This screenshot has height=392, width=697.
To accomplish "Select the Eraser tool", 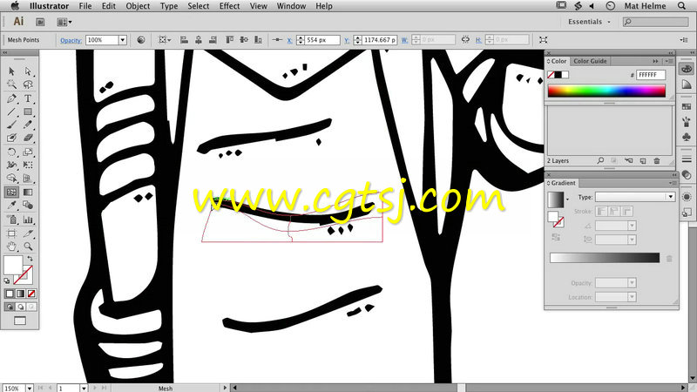I will click(28, 139).
